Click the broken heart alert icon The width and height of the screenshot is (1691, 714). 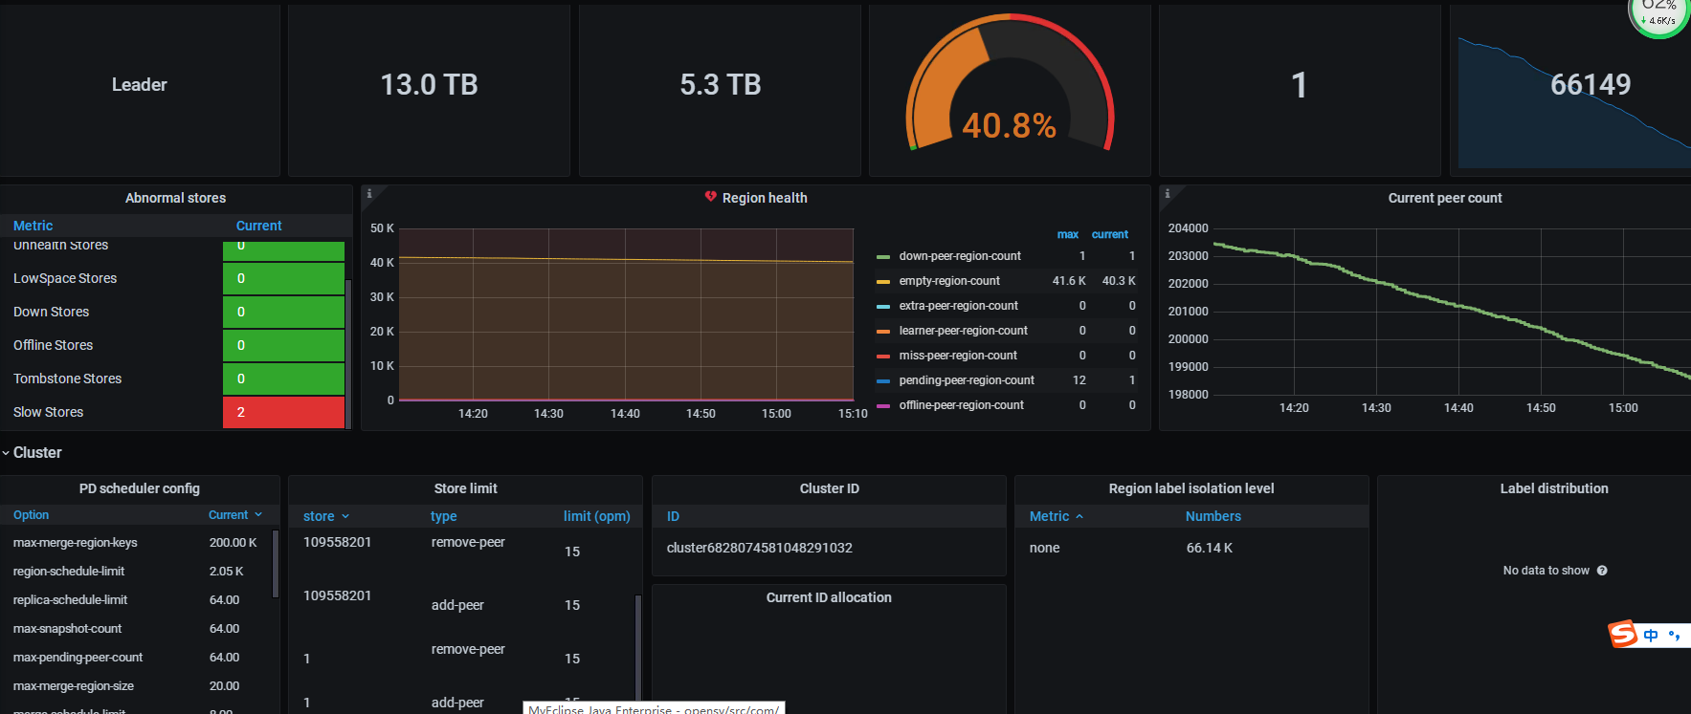pos(710,197)
